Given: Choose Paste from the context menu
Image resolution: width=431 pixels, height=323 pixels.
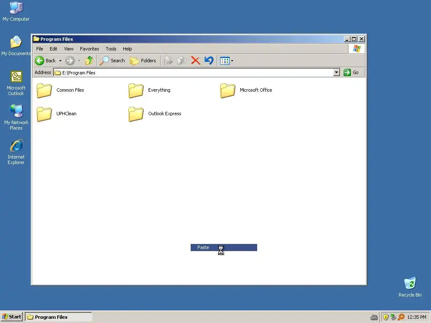Looking at the screenshot, I should pos(224,247).
